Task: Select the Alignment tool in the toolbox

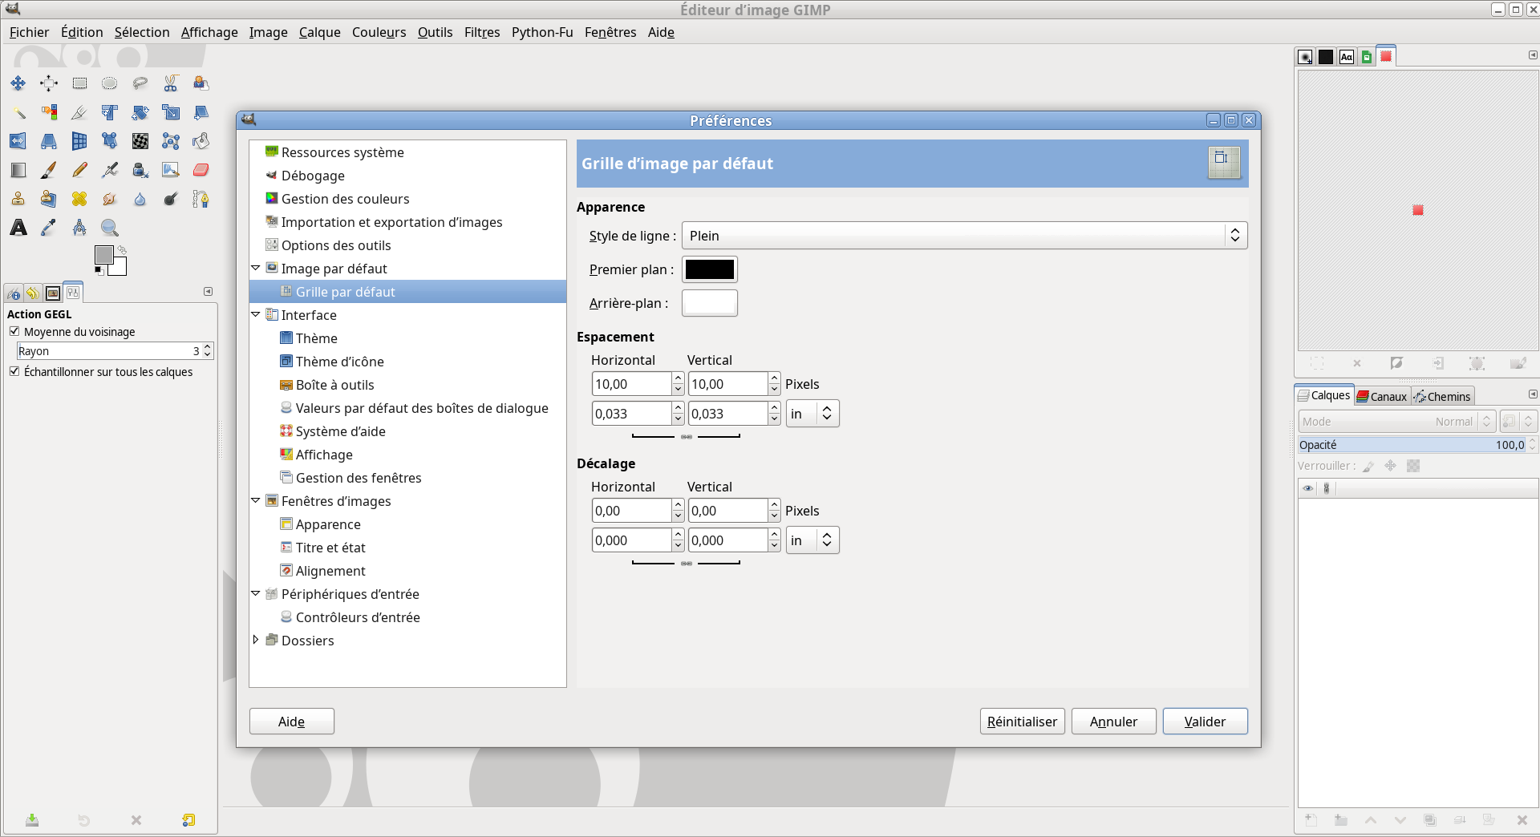Action: point(48,83)
